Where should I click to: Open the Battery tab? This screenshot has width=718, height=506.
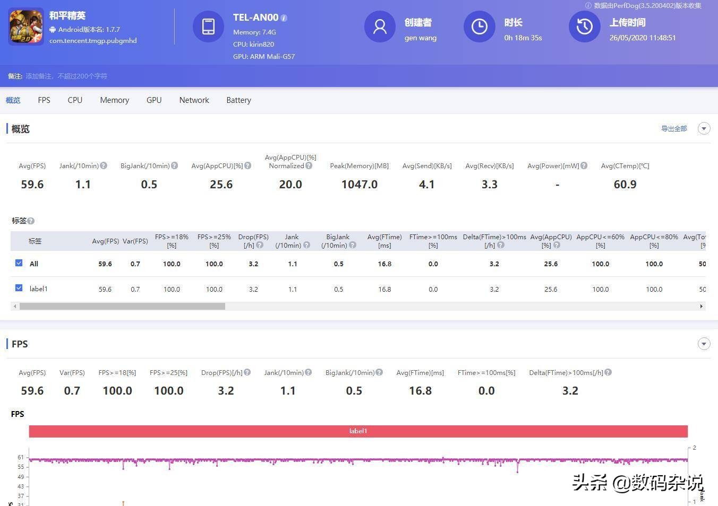[x=238, y=100]
